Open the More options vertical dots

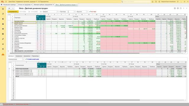[184, 8]
